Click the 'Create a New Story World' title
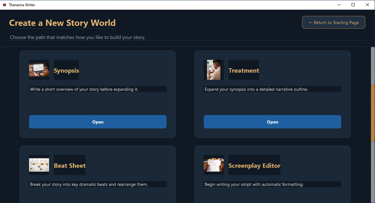 click(x=62, y=23)
